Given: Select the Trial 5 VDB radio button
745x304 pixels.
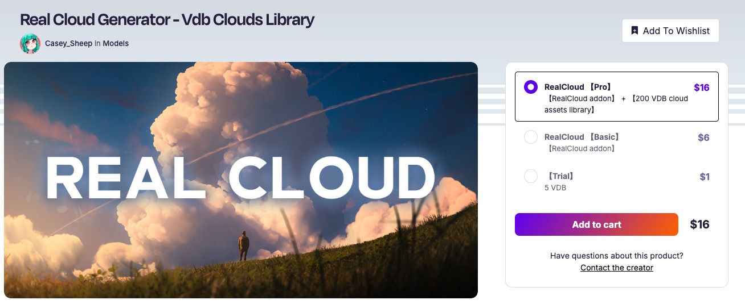Looking at the screenshot, I should tap(531, 176).
